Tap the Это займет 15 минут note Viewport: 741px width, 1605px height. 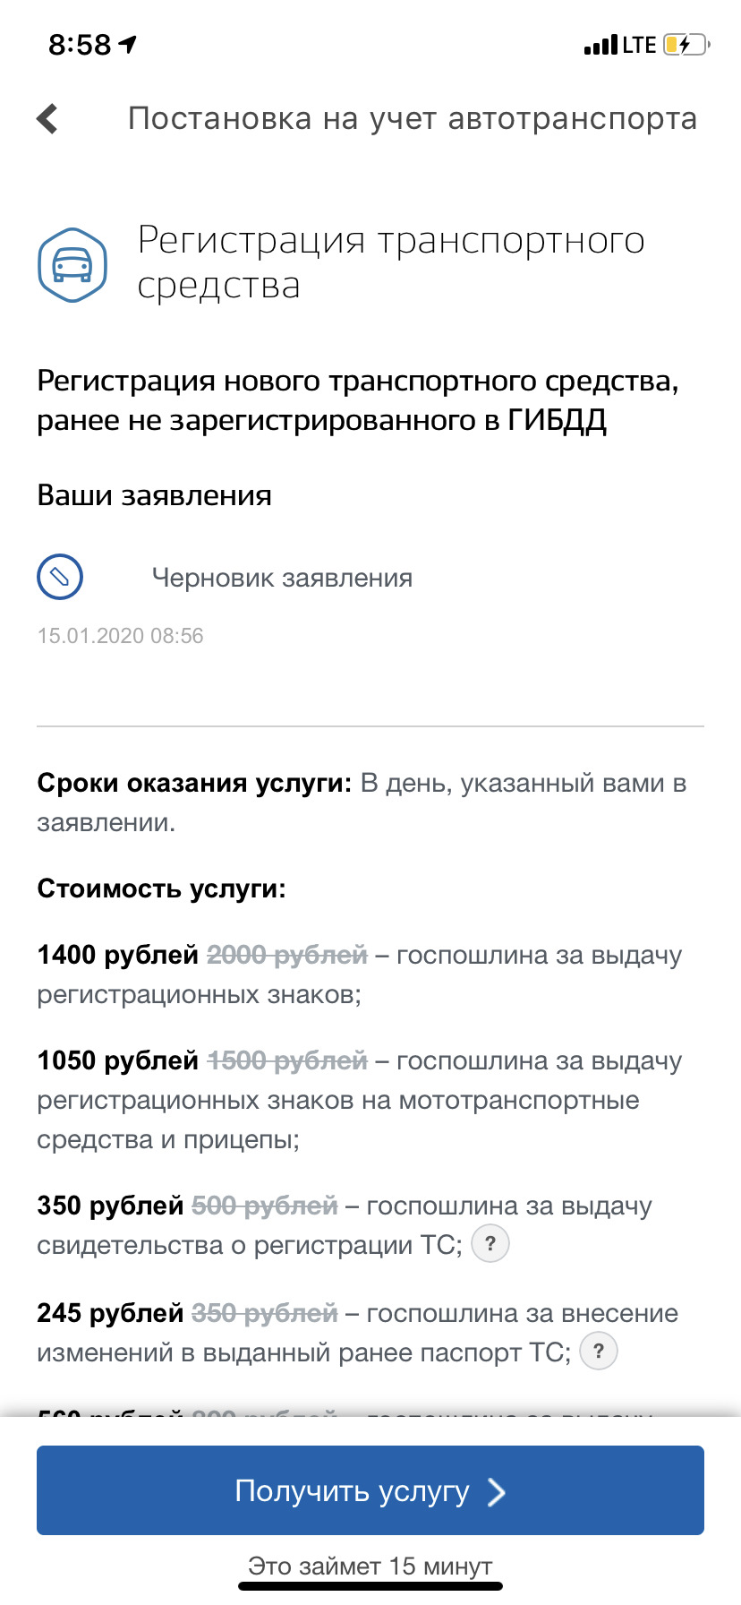[x=370, y=1566]
